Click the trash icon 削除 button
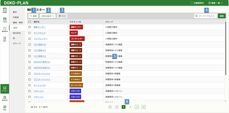Viewport: 229px width, 113px height. pyautogui.click(x=62, y=16)
